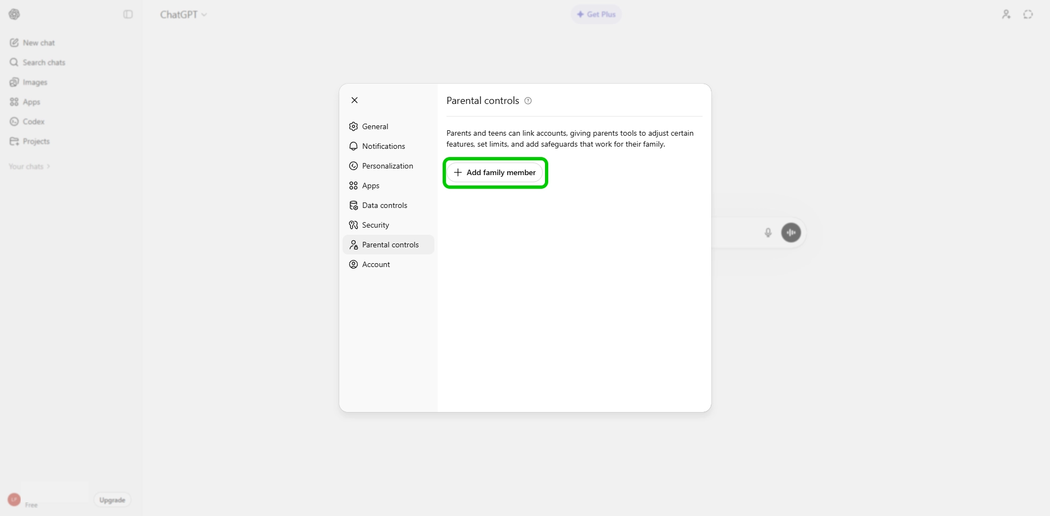Start voice mode with the waveform icon

(x=791, y=233)
